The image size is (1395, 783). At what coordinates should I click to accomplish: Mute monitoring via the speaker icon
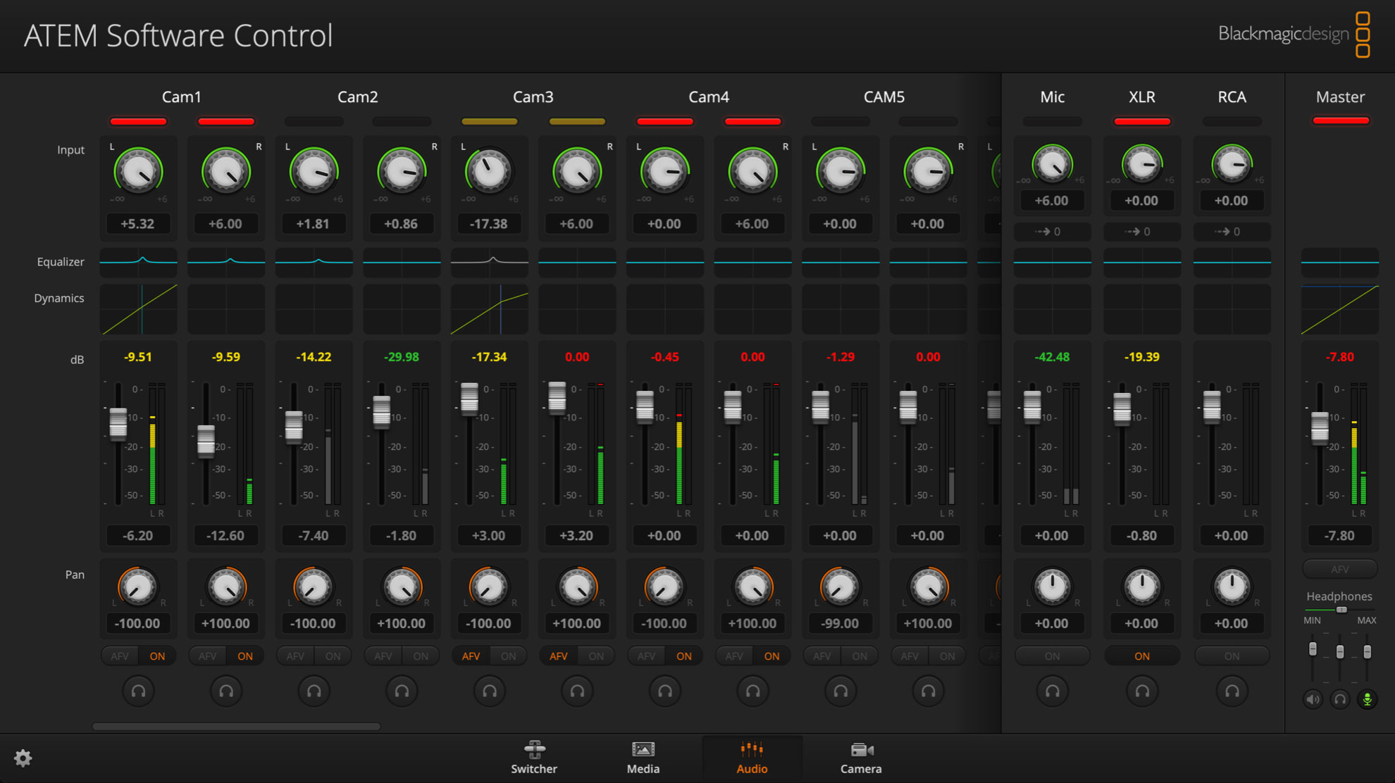(x=1312, y=699)
